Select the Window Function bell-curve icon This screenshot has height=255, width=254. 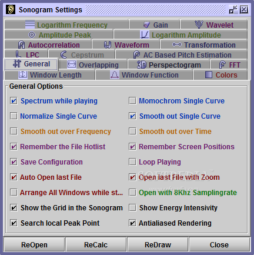pos(115,75)
